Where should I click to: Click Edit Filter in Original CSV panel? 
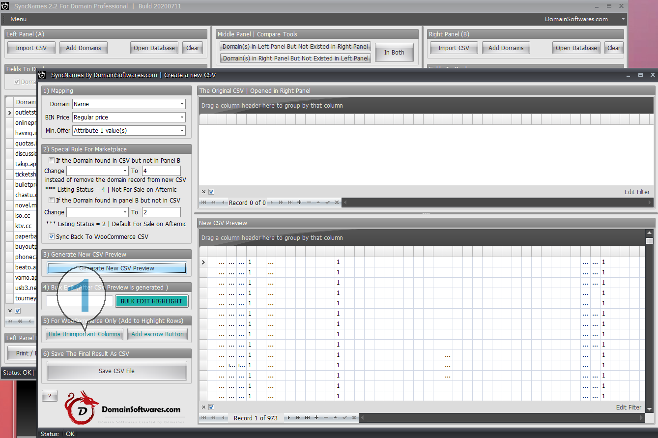tap(637, 192)
